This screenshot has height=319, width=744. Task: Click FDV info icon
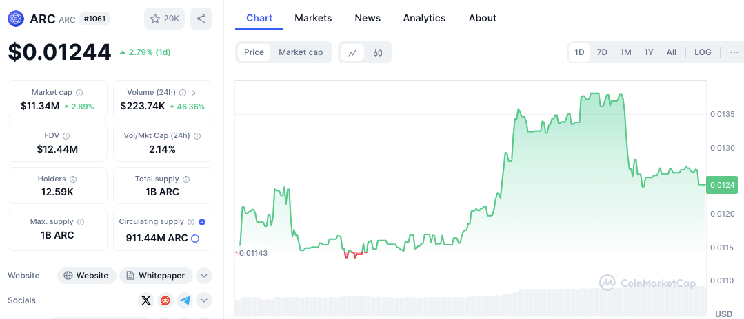click(66, 136)
